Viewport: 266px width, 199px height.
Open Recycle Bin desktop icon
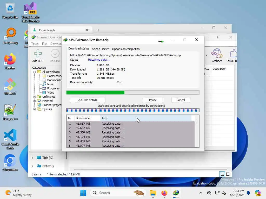[10, 10]
